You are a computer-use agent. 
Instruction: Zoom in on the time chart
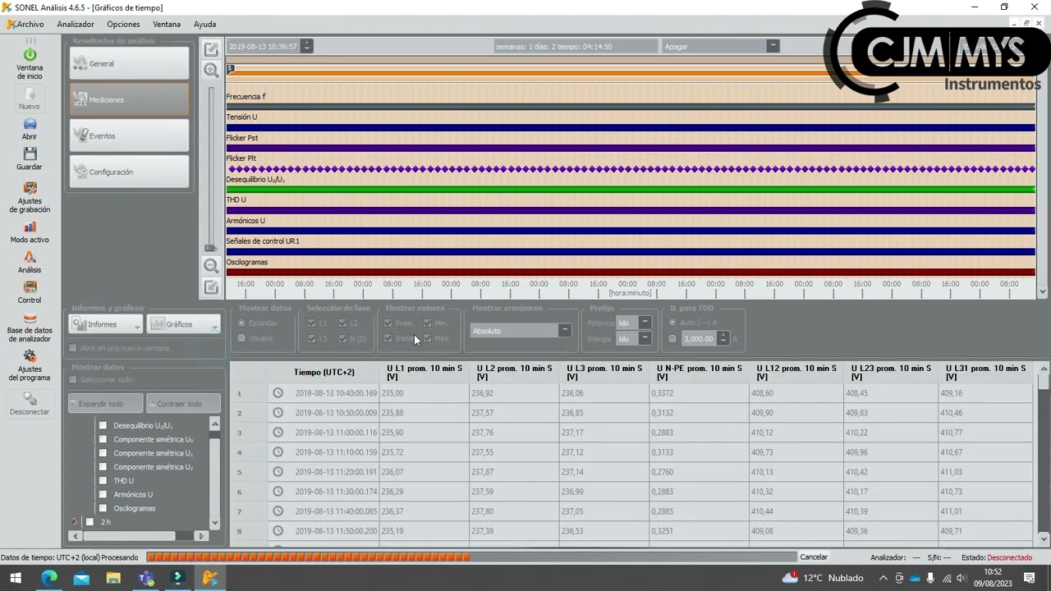211,71
